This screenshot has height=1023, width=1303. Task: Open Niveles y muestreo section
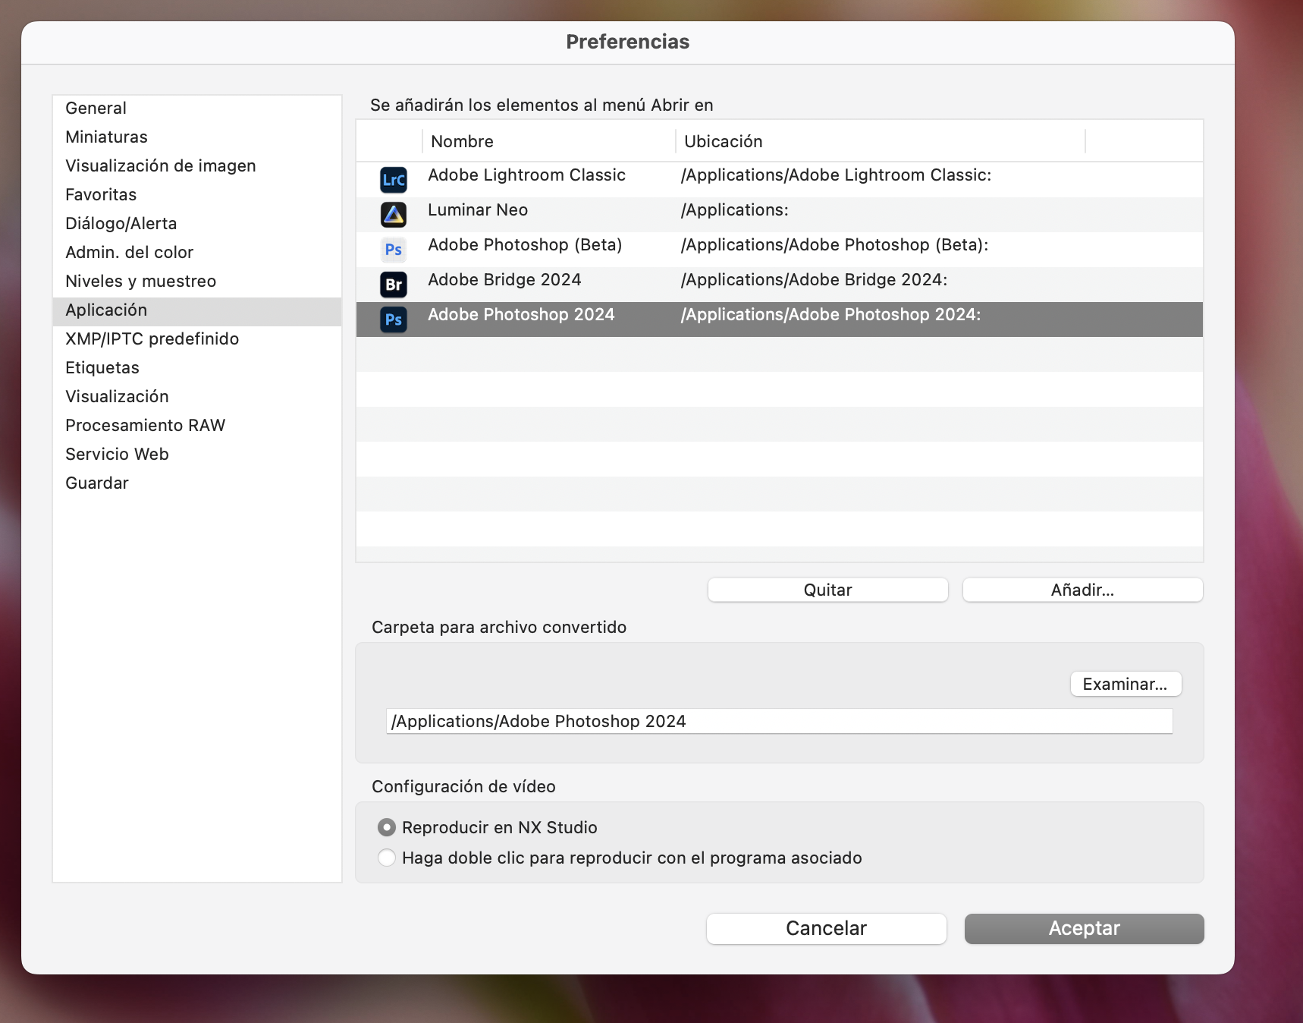[197, 281]
